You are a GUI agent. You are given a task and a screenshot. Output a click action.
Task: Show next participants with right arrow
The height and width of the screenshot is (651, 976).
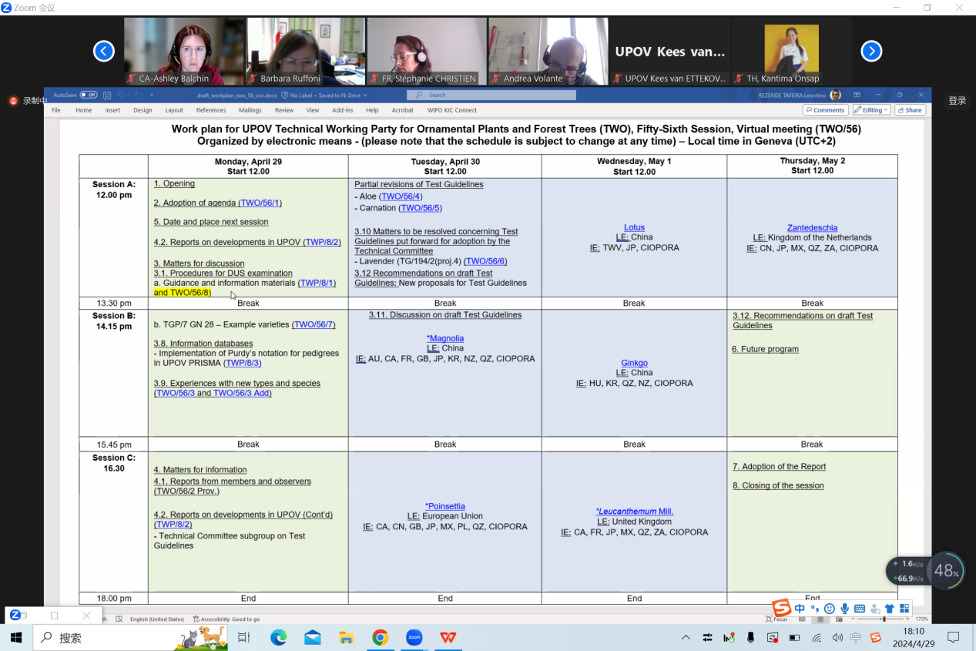871,51
